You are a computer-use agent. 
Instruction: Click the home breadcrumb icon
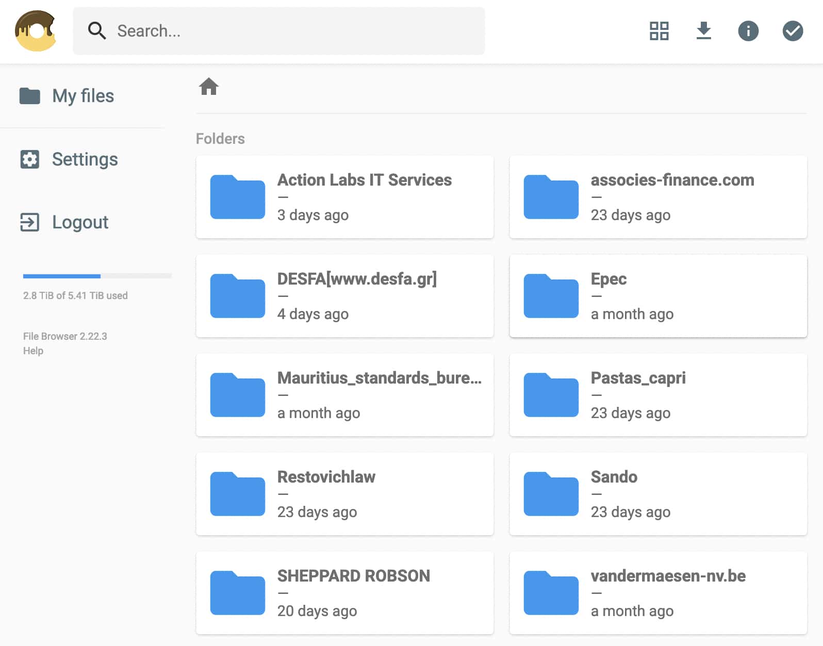[209, 87]
